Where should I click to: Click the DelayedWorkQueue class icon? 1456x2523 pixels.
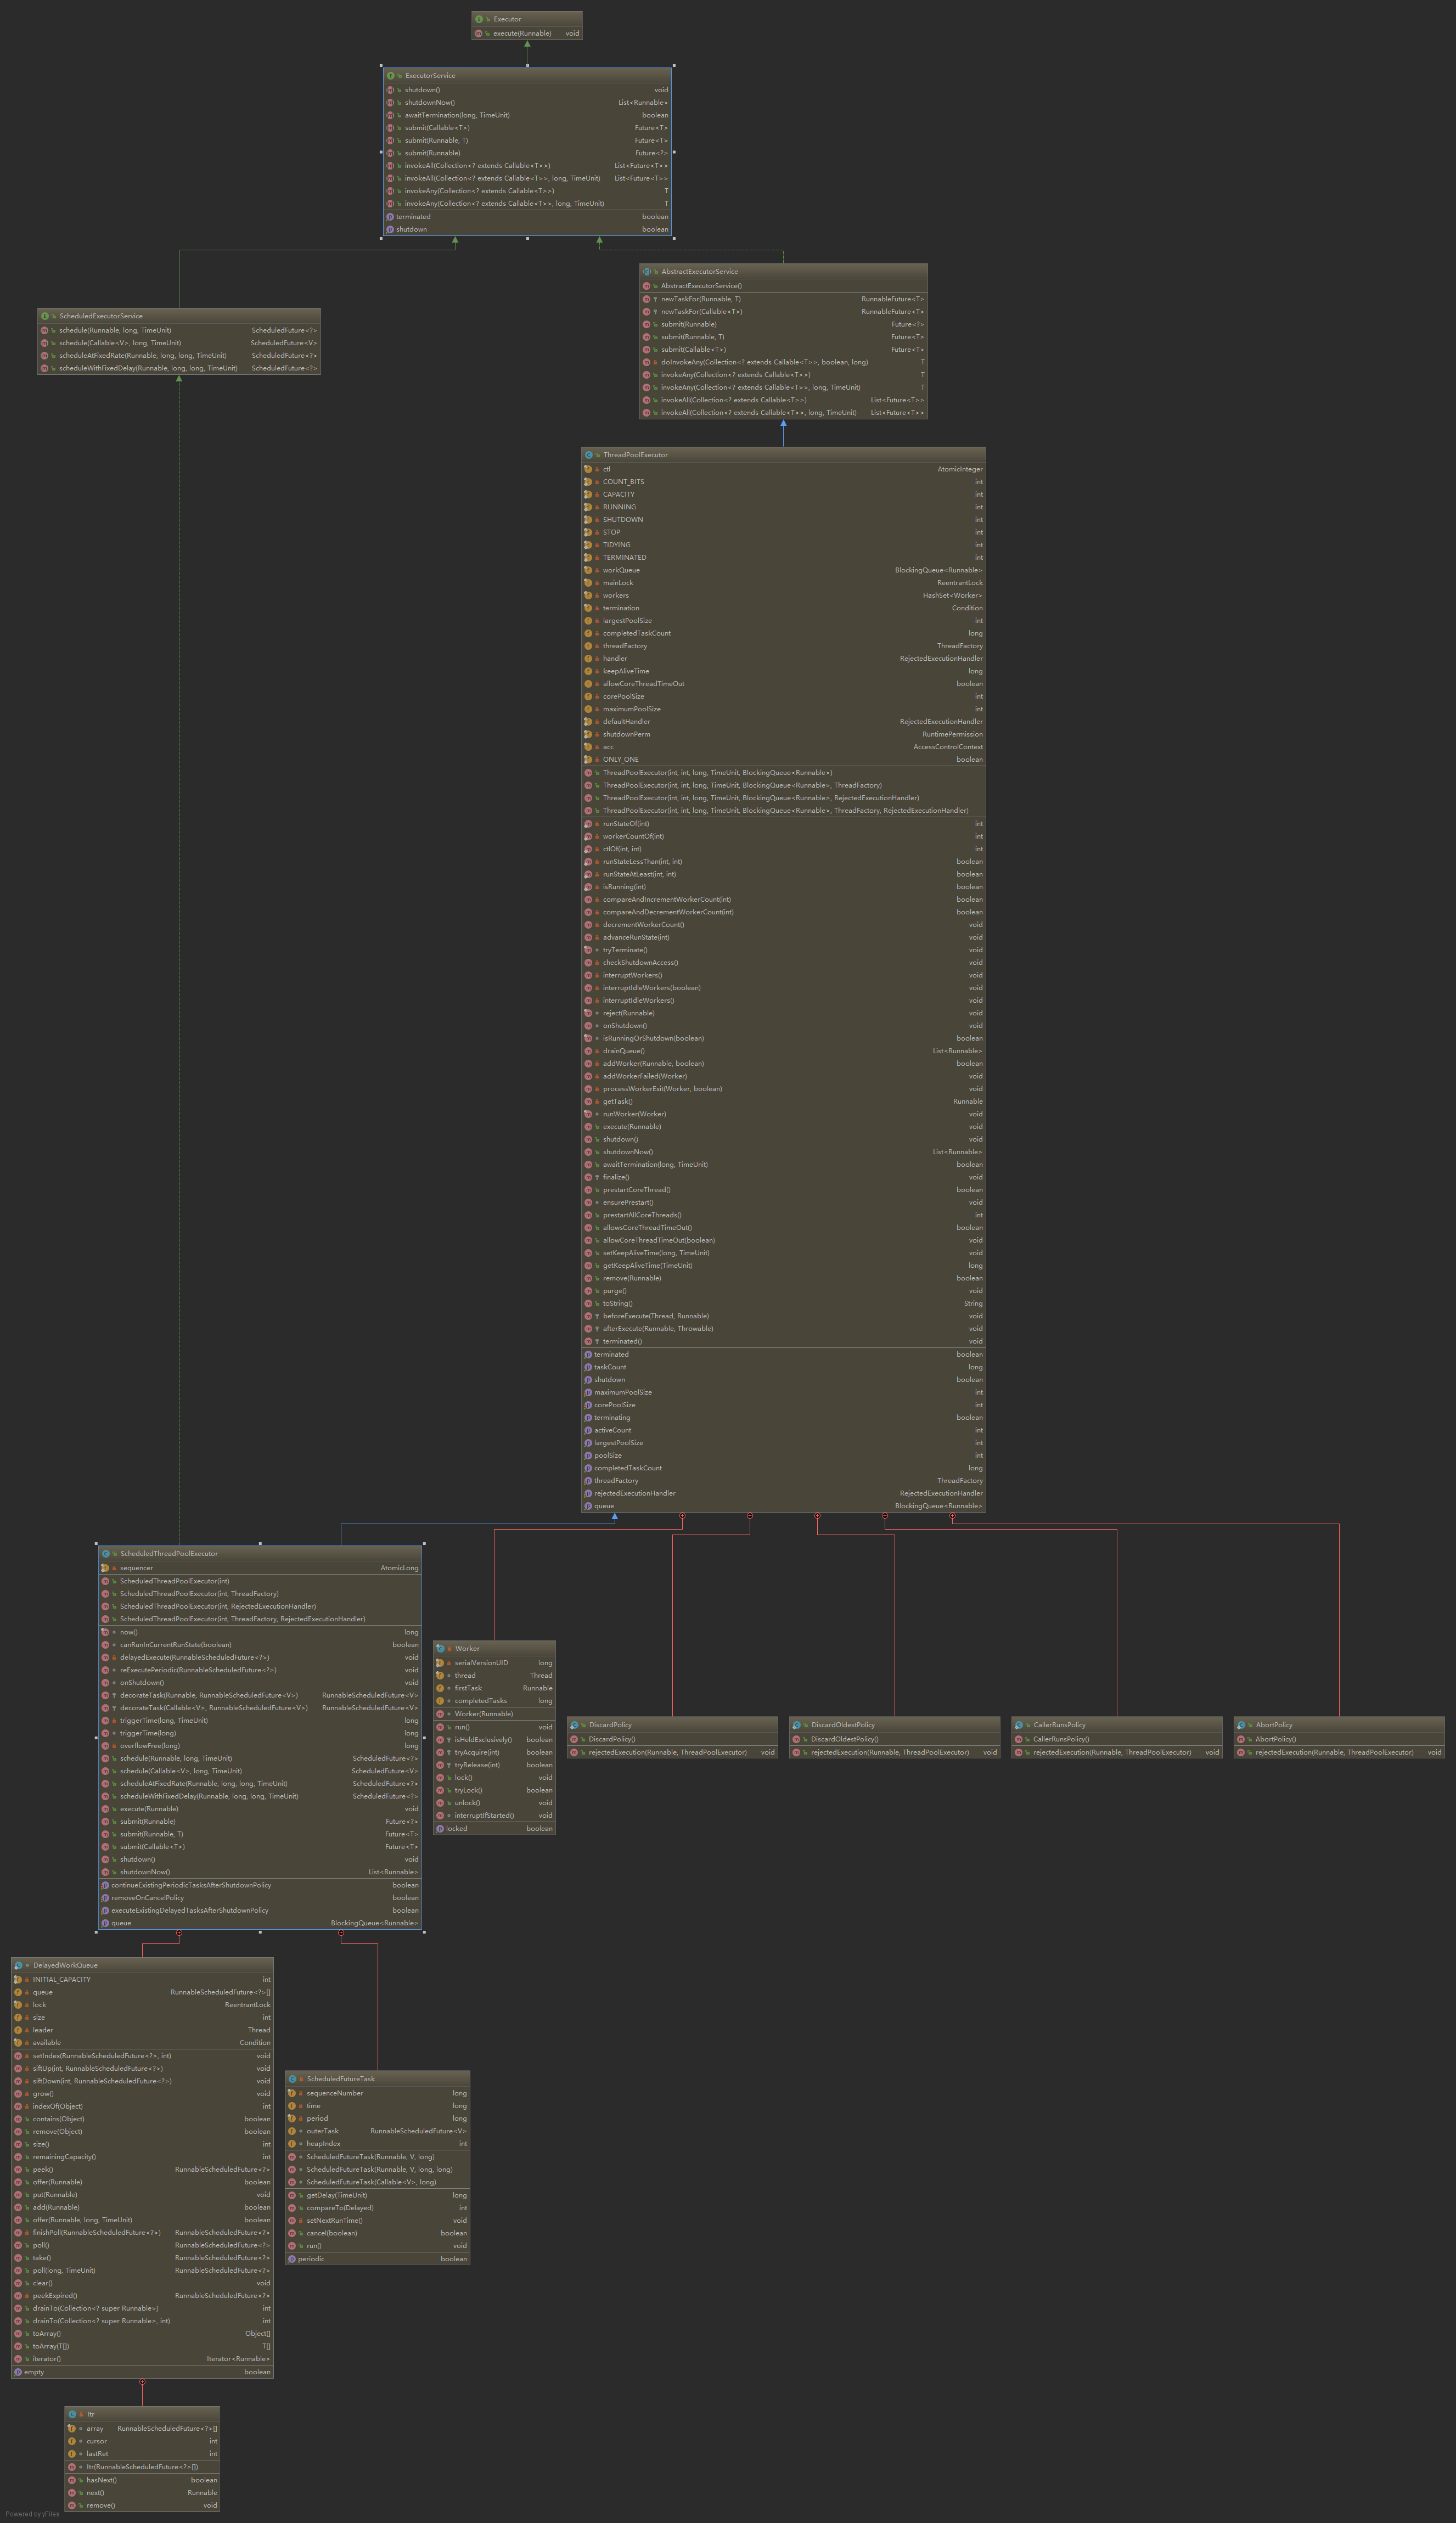point(18,1965)
